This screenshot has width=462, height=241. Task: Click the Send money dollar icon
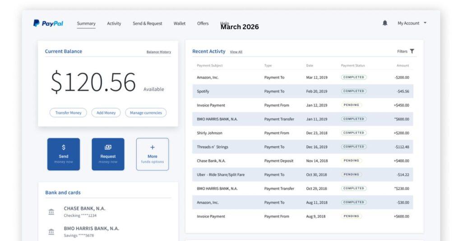[64, 147]
